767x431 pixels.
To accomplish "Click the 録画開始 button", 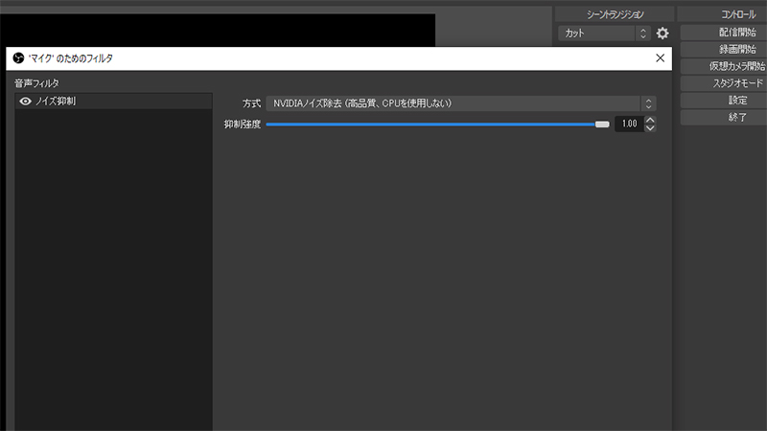I will pos(724,50).
